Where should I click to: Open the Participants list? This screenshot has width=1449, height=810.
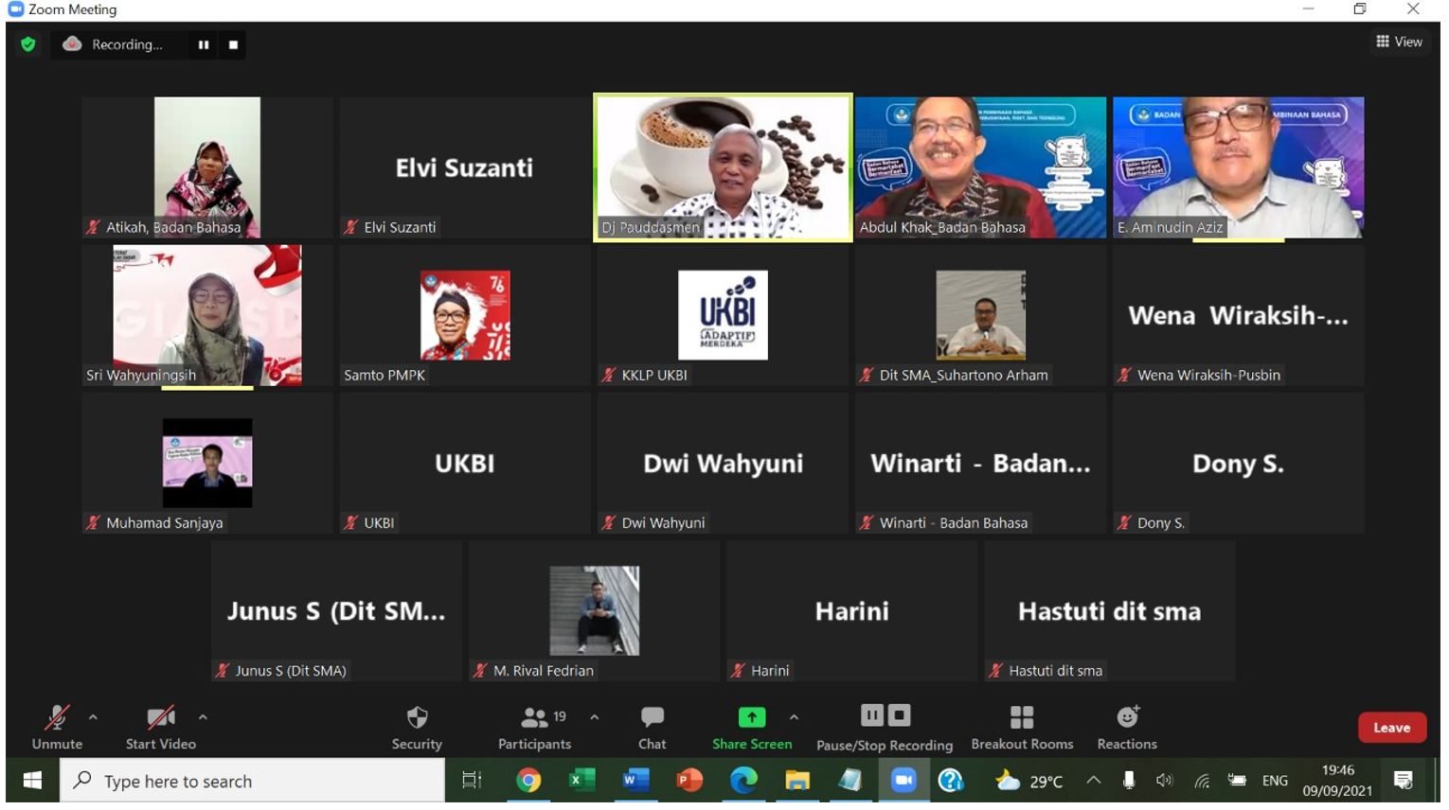tap(535, 718)
